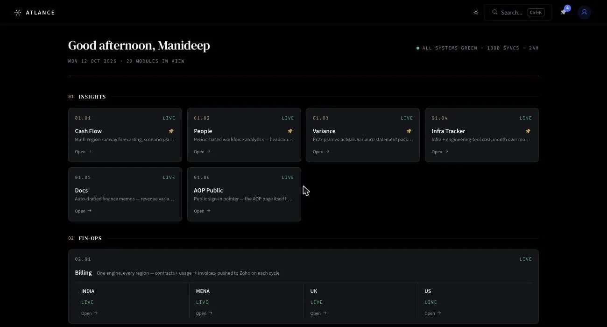607x327 pixels.
Task: Click the Docs card title
Action: 81,191
